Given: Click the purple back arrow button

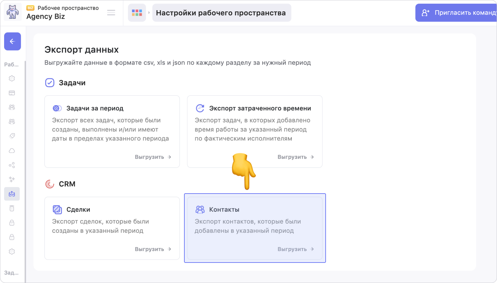Looking at the screenshot, I should pyautogui.click(x=12, y=41).
